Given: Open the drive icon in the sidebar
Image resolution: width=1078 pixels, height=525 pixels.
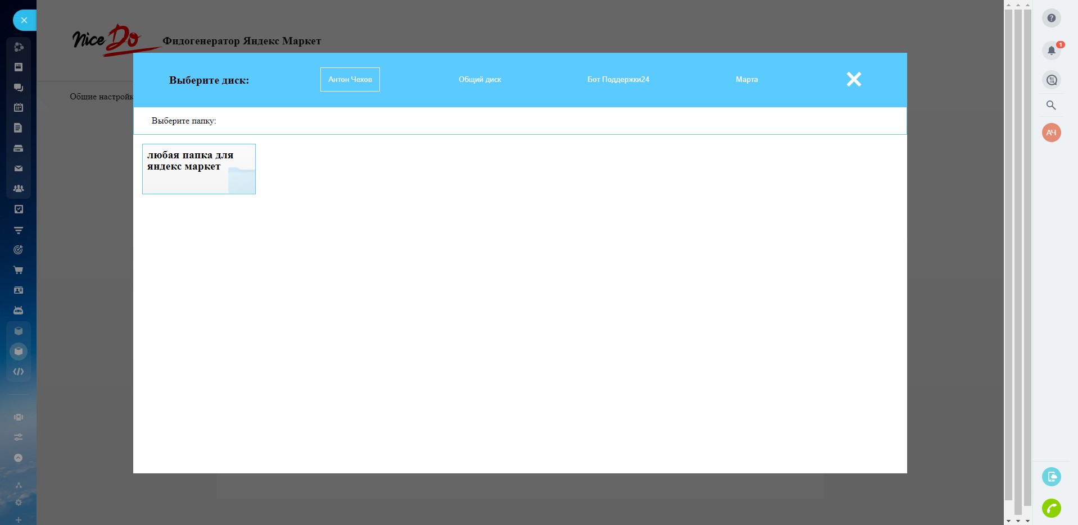Looking at the screenshot, I should 19,148.
